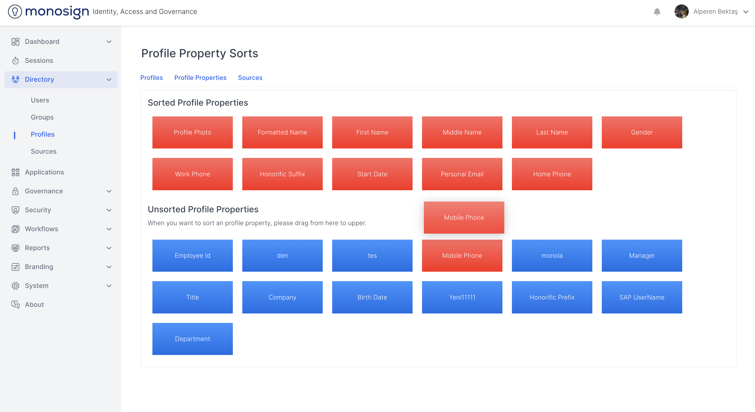The height and width of the screenshot is (412, 755).
Task: Collapse the Directory section chevron
Action: (109, 79)
